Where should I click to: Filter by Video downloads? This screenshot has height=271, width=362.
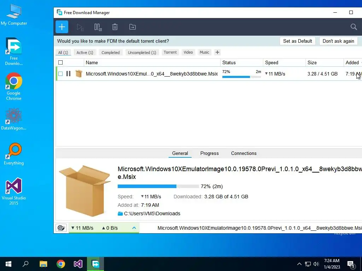point(188,52)
